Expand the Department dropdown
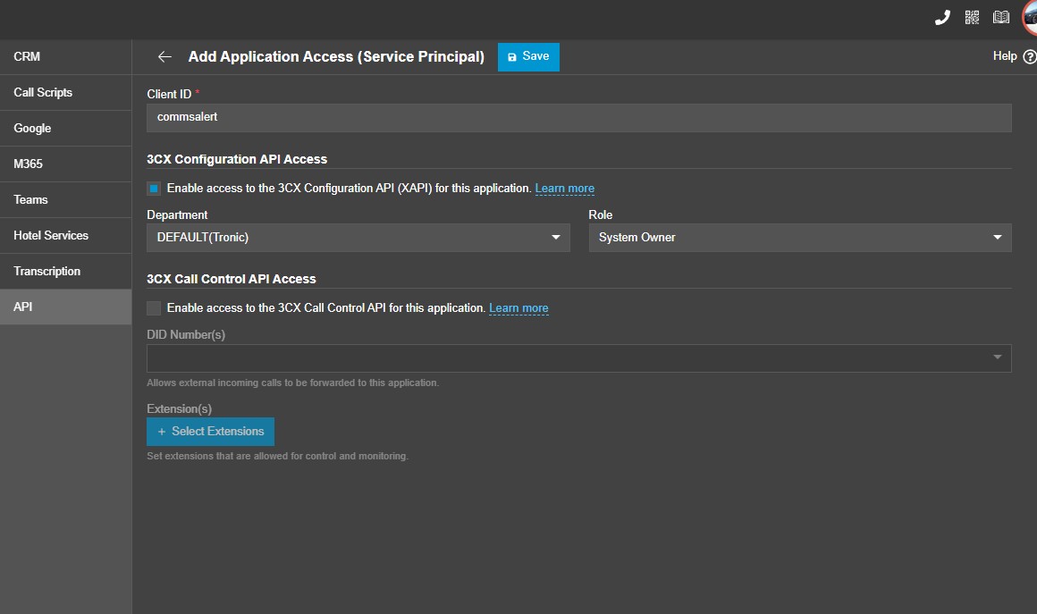1037x614 pixels. 358,237
